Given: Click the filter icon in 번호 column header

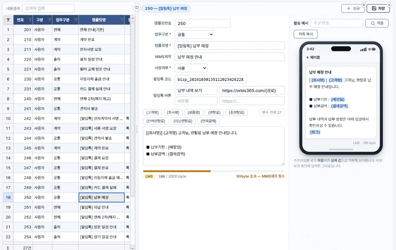Looking at the screenshot, I should 30,20.
